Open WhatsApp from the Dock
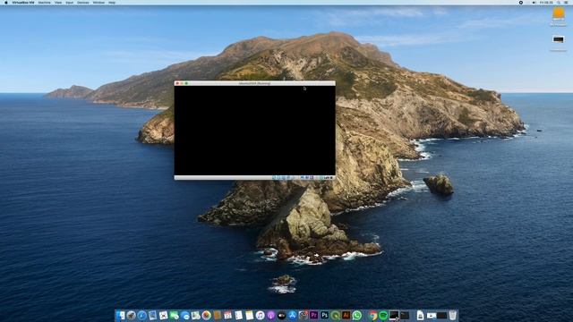This screenshot has width=573, height=322. tap(357, 315)
